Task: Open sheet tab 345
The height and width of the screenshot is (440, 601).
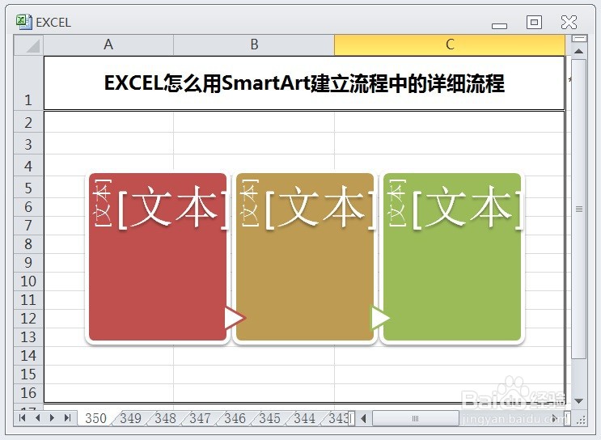Action: point(269,418)
